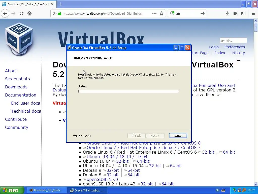Click the search engine magnifier icon
This screenshot has width=258, height=194.
coord(172,13)
